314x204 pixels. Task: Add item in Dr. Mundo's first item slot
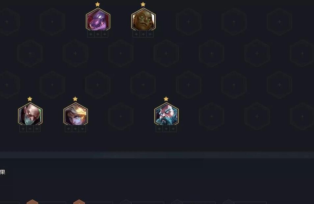(x=91, y=34)
